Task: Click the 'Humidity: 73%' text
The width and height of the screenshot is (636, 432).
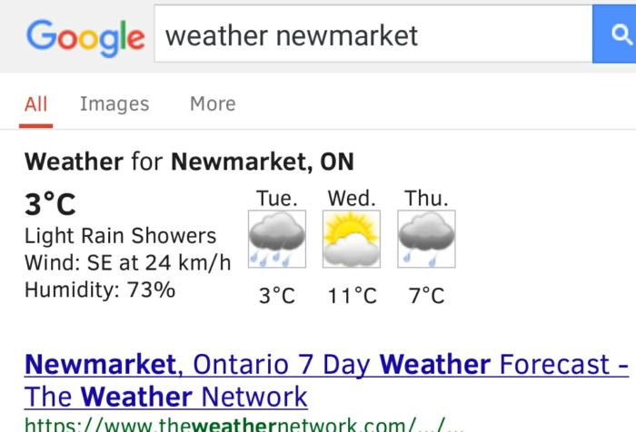Action: tap(100, 290)
